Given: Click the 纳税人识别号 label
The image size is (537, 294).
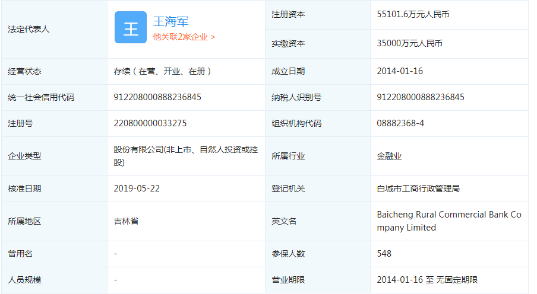Looking at the screenshot, I should (x=296, y=97).
